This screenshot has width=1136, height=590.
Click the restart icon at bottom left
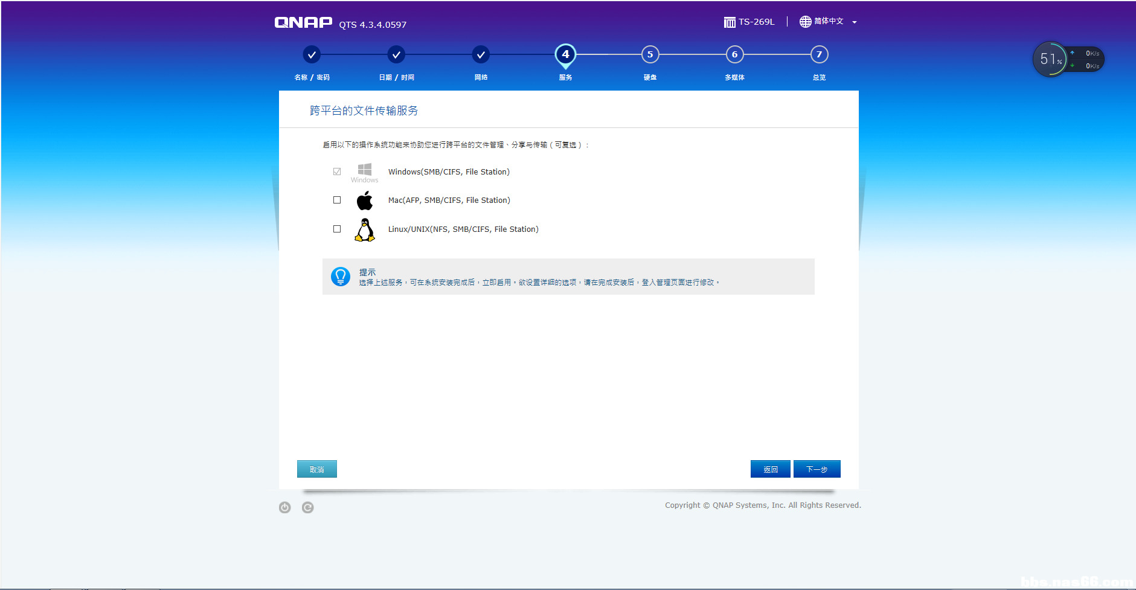tap(307, 507)
